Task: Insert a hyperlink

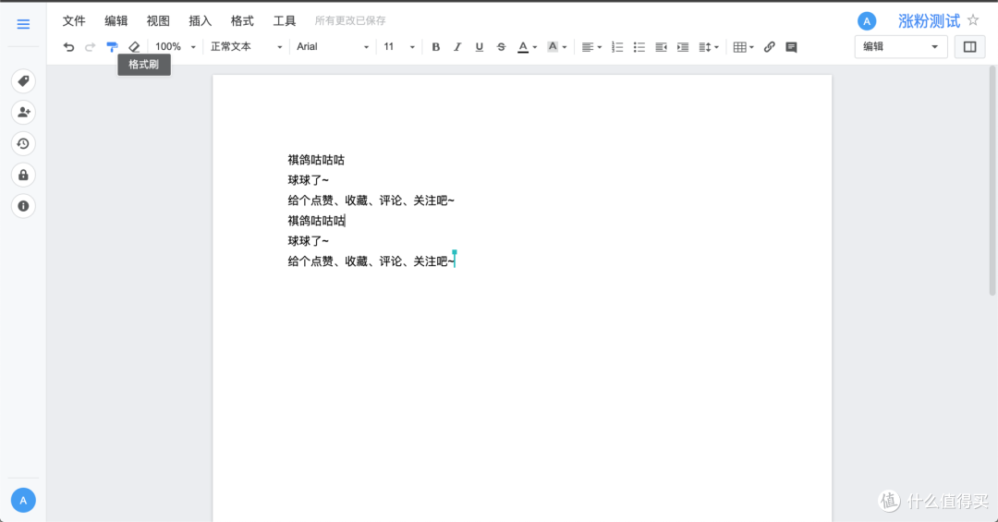Action: [770, 47]
